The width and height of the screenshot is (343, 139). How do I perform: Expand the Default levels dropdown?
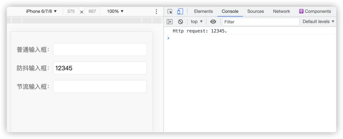[318, 22]
